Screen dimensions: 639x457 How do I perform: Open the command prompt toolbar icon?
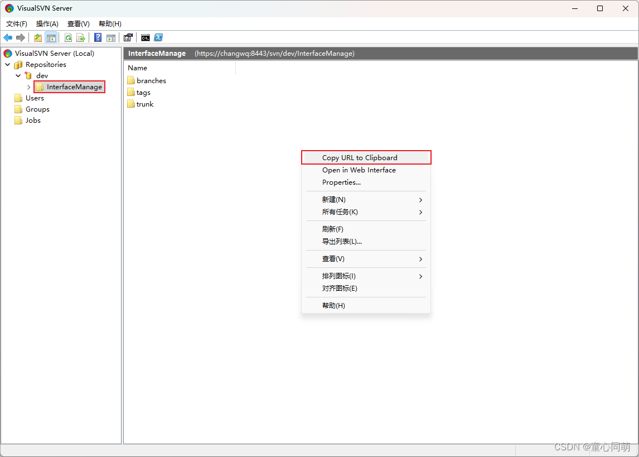click(146, 37)
